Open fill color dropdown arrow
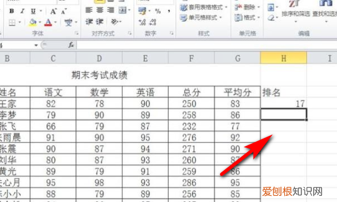 pyautogui.click(x=40, y=22)
